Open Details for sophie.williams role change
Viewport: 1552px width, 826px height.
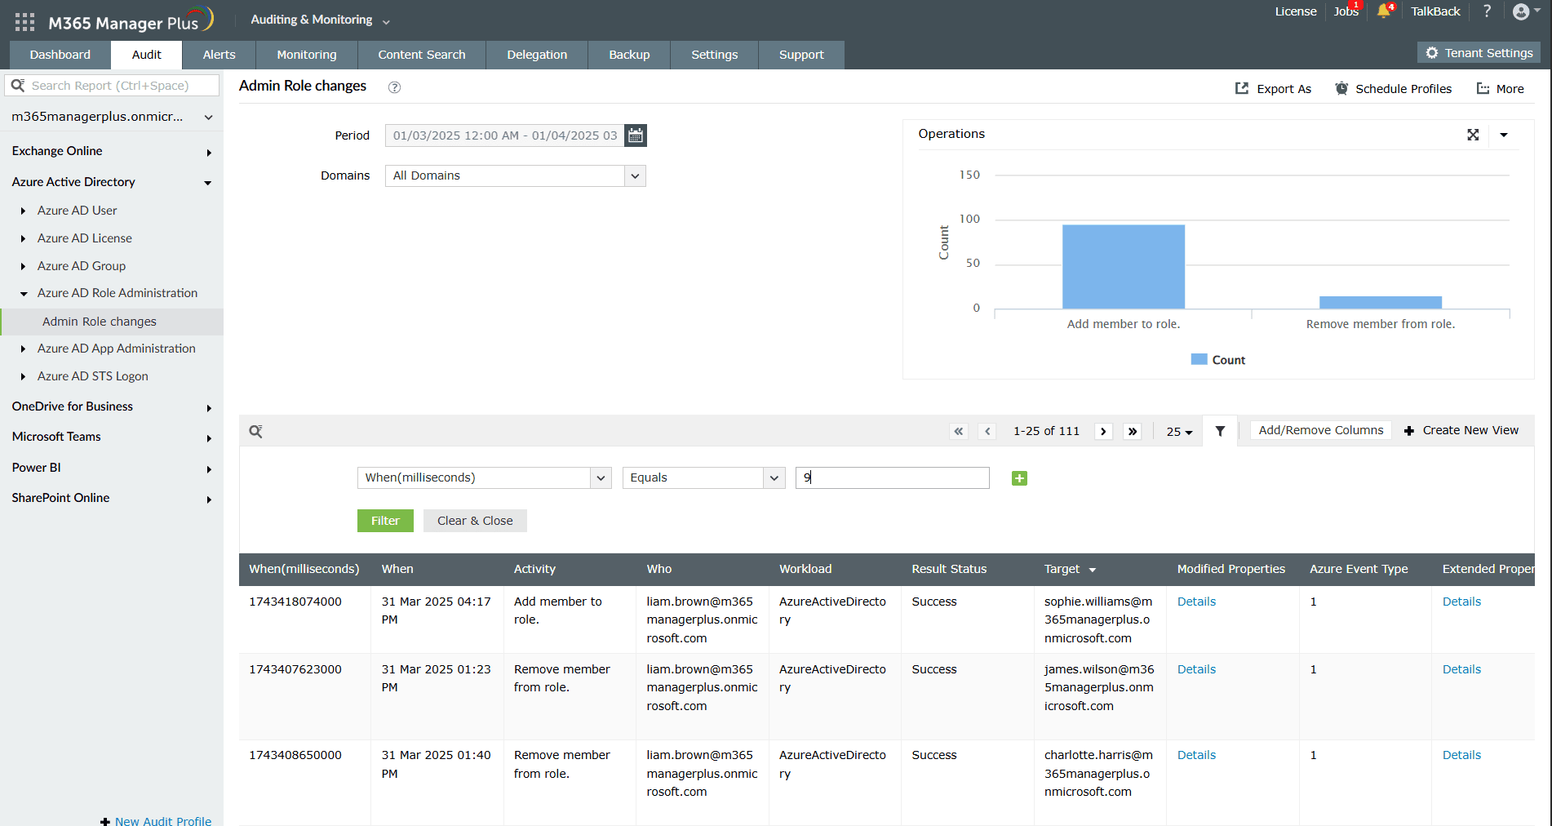(x=1196, y=601)
